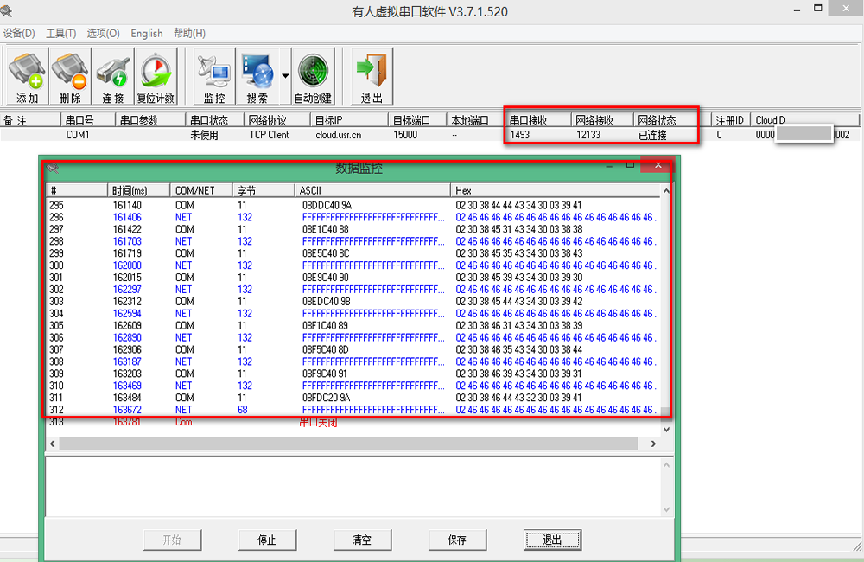Open the 设备(D) menu
This screenshot has height=562, width=864.
click(x=18, y=34)
